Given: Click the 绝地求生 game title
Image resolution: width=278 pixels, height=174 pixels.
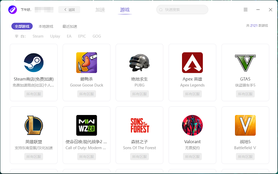Looking at the screenshot, I should coord(139,79).
